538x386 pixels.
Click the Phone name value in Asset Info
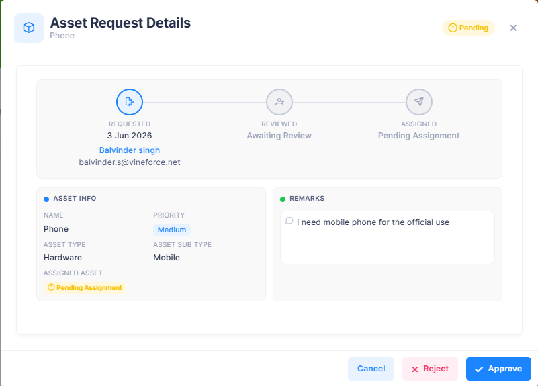tap(56, 229)
